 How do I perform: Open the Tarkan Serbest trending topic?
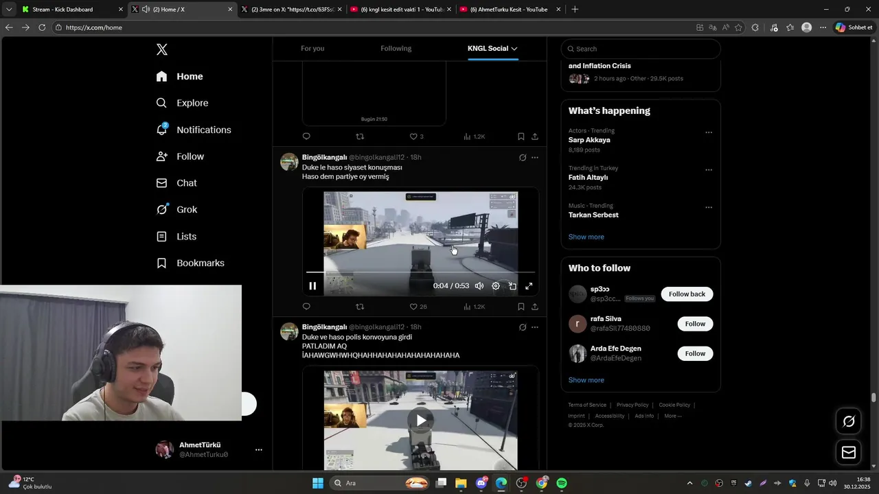click(593, 215)
